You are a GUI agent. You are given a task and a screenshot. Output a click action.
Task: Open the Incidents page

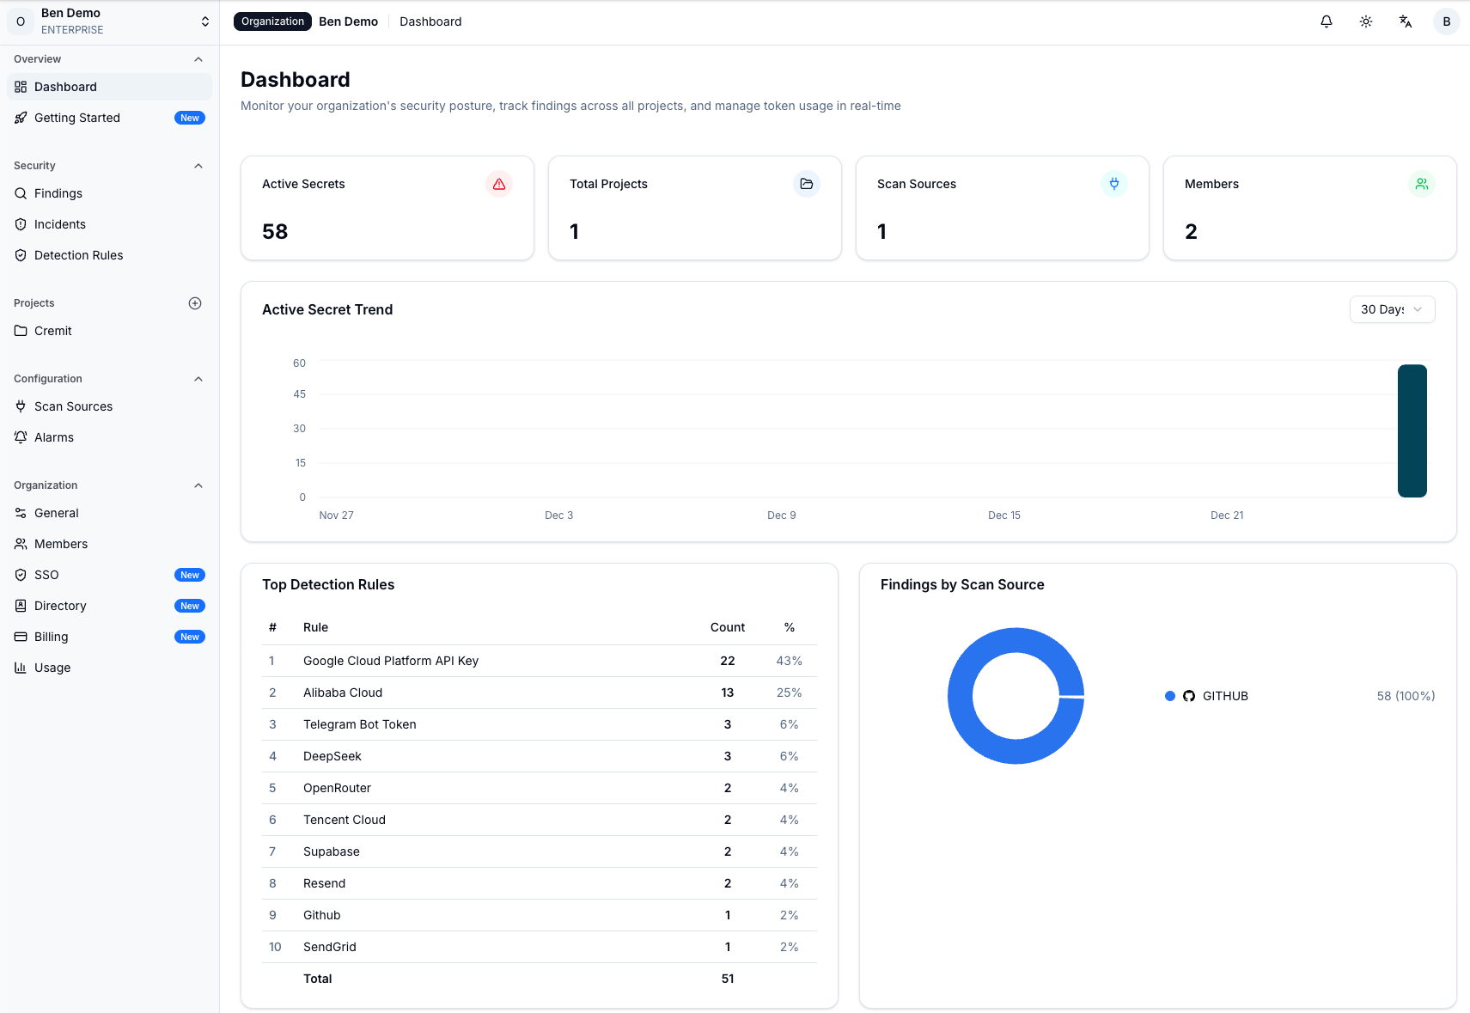click(109, 224)
